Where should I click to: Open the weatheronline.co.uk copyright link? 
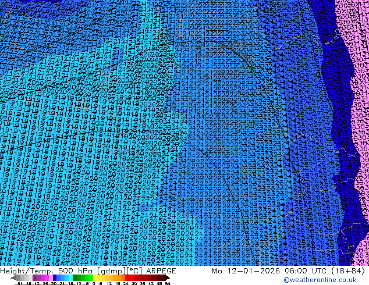coord(320,280)
